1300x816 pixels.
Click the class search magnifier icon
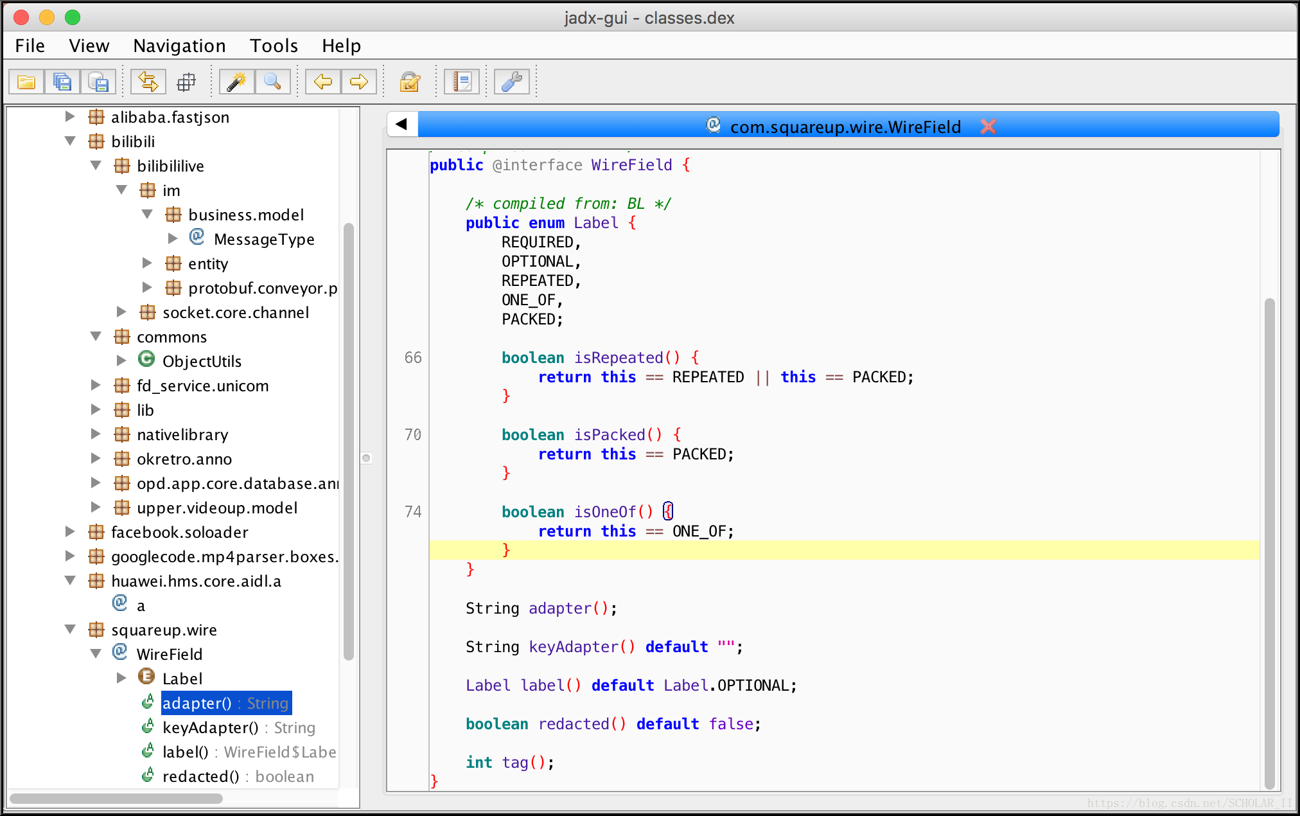pos(272,82)
